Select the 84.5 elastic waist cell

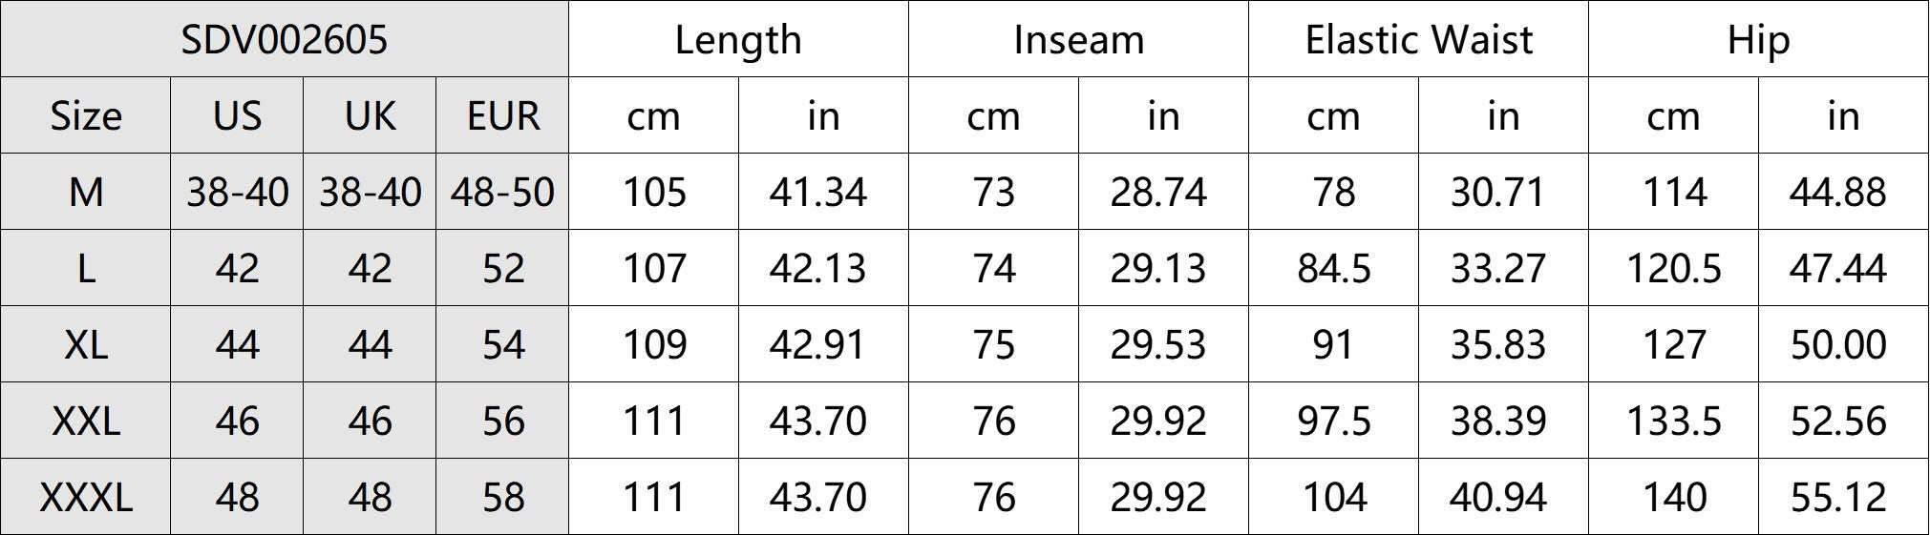tap(1333, 268)
